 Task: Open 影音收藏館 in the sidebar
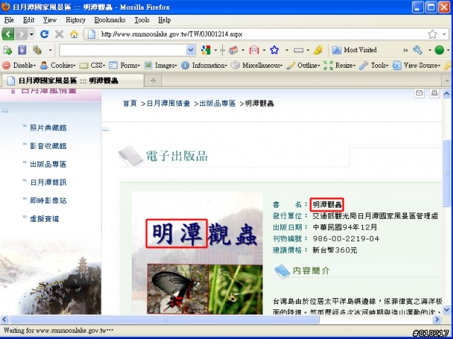pos(48,146)
